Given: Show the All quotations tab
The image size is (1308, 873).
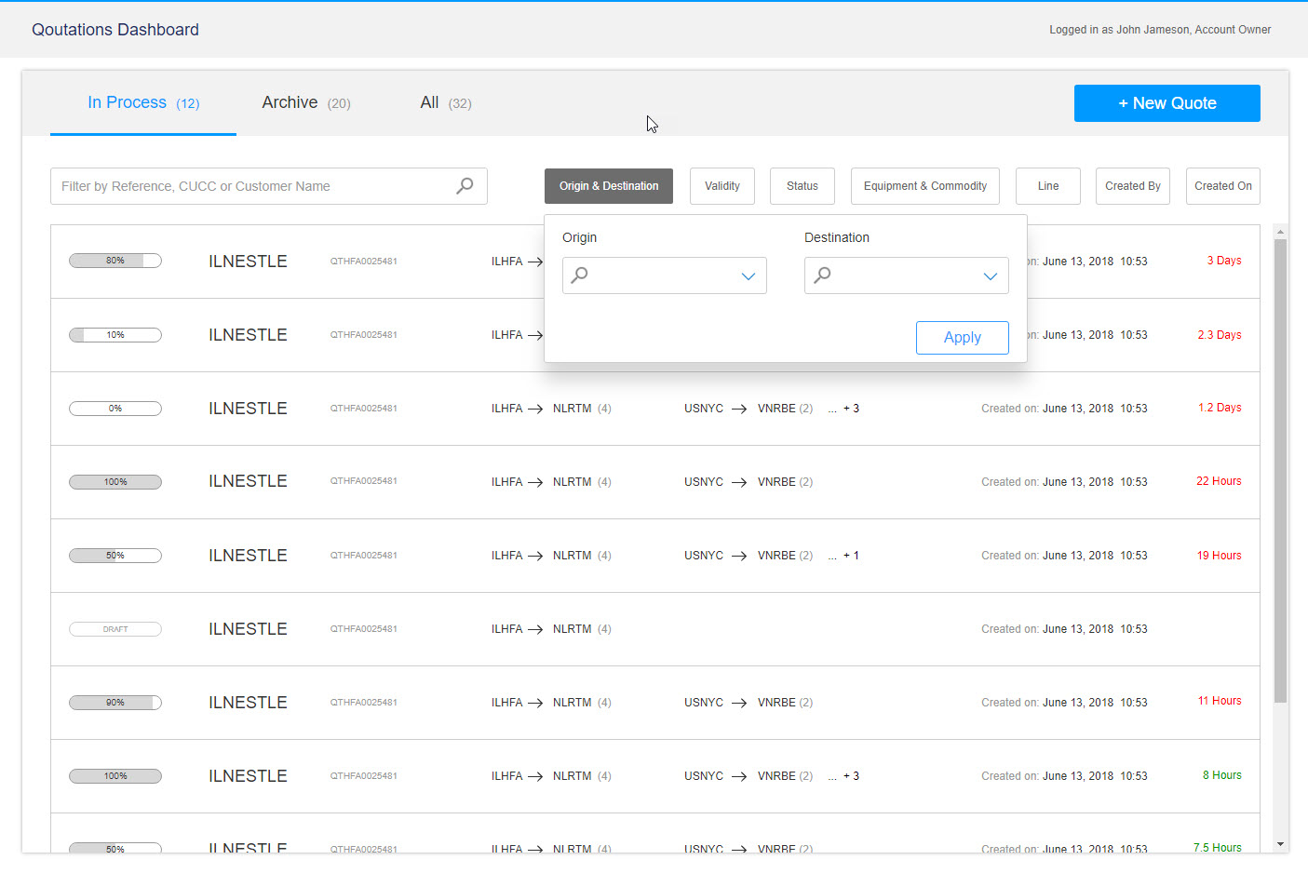Looking at the screenshot, I should click(x=446, y=102).
